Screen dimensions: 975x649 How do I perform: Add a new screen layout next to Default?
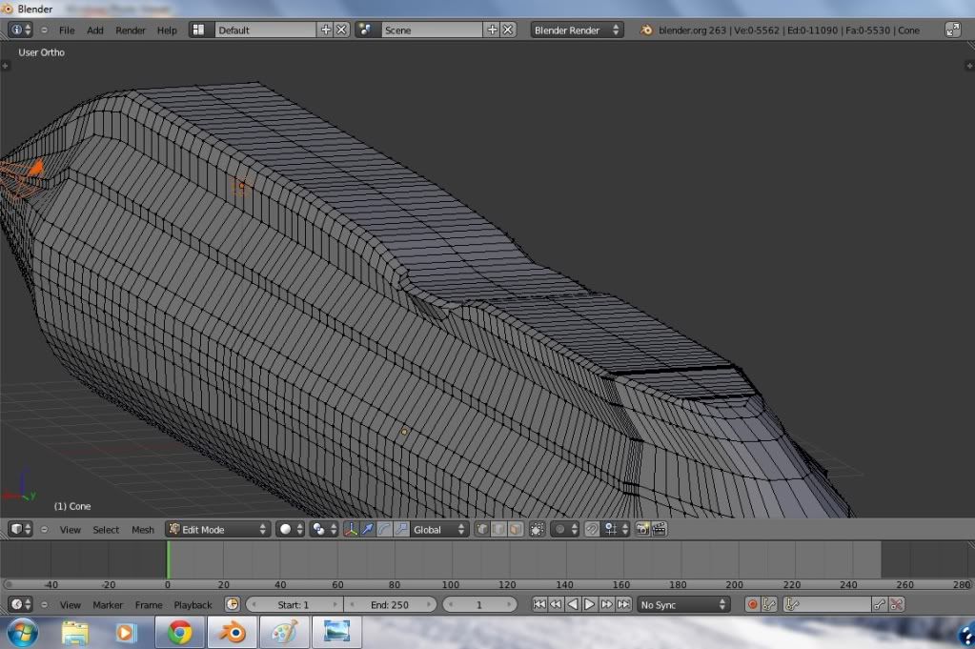click(325, 30)
